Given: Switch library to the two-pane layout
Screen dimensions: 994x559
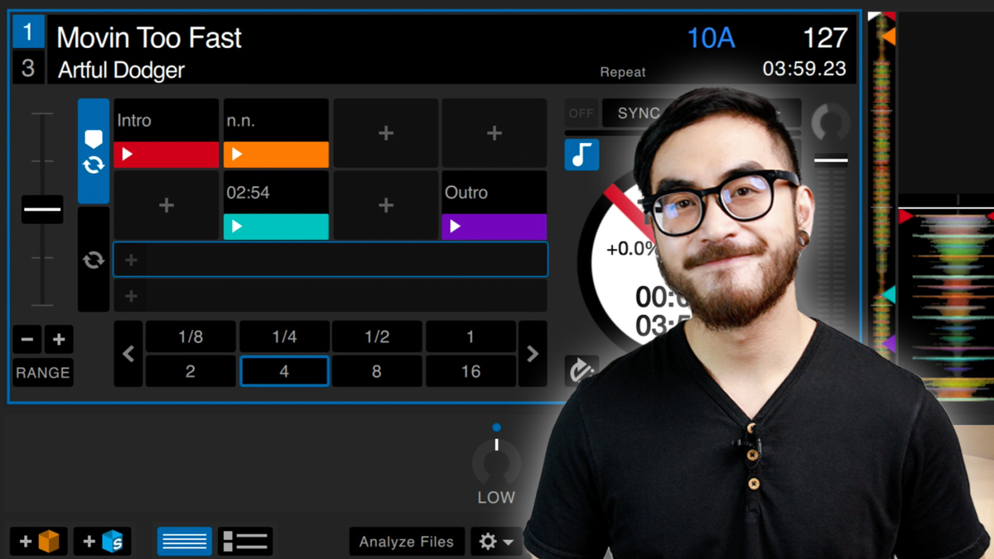Looking at the screenshot, I should coord(245,541).
